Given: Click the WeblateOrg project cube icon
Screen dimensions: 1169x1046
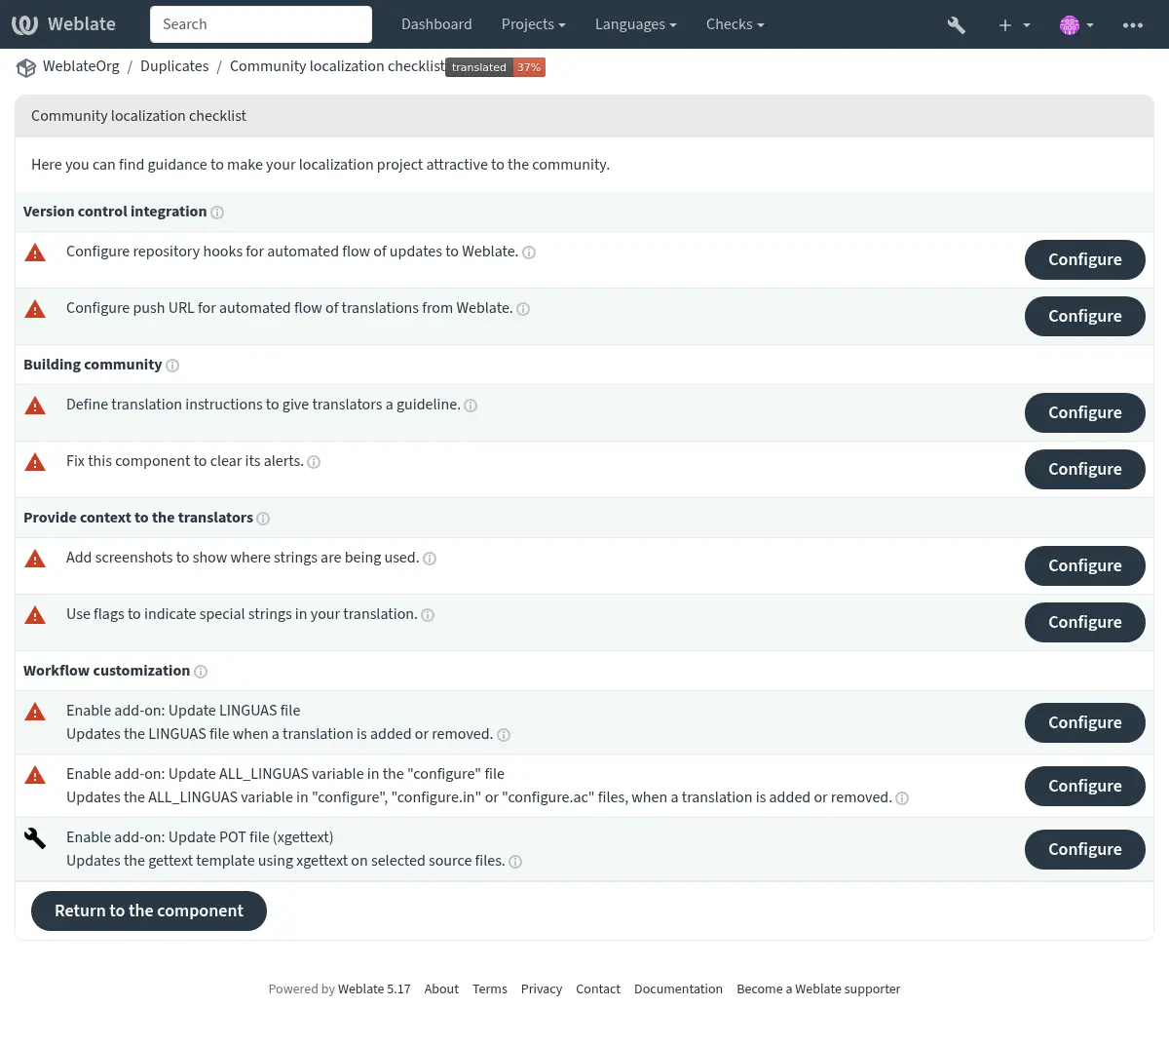Looking at the screenshot, I should pyautogui.click(x=26, y=67).
